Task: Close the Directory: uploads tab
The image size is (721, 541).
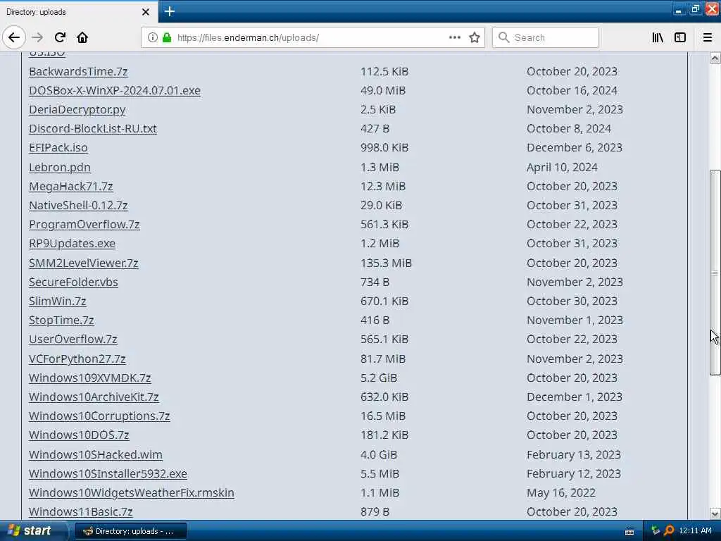Action: point(145,12)
